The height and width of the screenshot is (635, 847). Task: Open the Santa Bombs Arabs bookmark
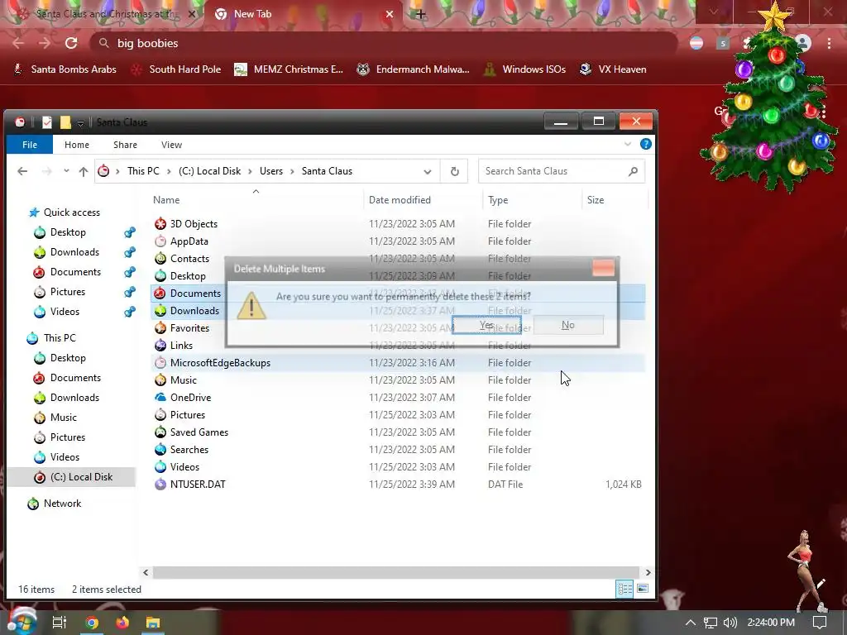pos(65,69)
